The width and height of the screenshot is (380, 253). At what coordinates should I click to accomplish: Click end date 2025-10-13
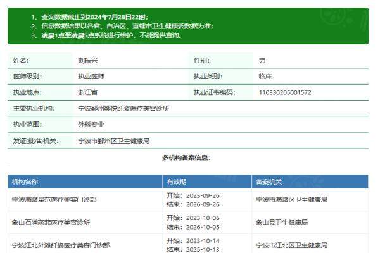(203, 249)
